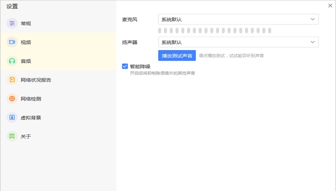Image resolution: width=336 pixels, height=191 pixels.
Task: Open 网络状况报告 section
Action: (x=58, y=80)
